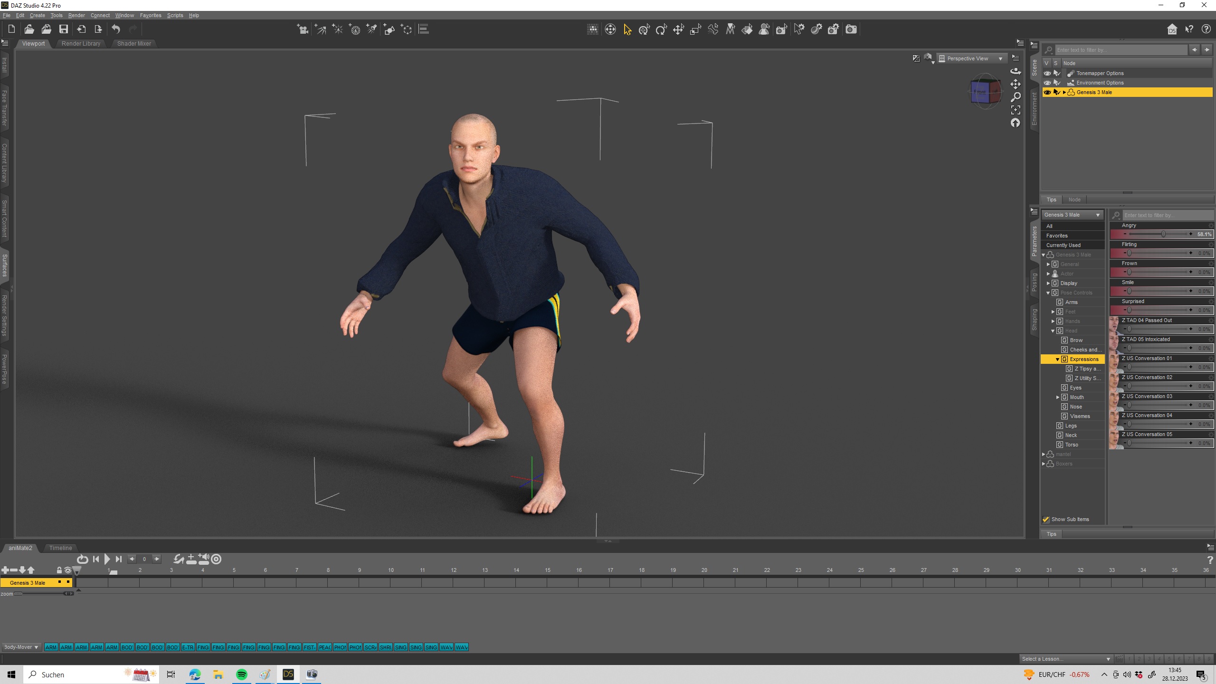Click aniMate2 play button
The height and width of the screenshot is (684, 1216).
click(107, 559)
